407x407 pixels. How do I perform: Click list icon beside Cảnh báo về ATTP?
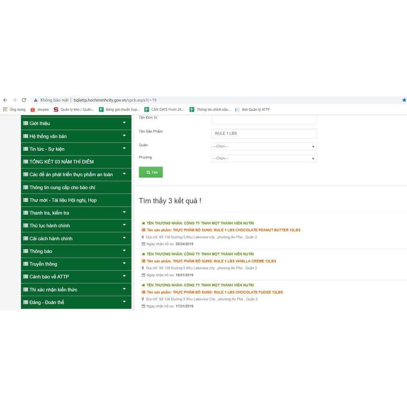click(26, 277)
